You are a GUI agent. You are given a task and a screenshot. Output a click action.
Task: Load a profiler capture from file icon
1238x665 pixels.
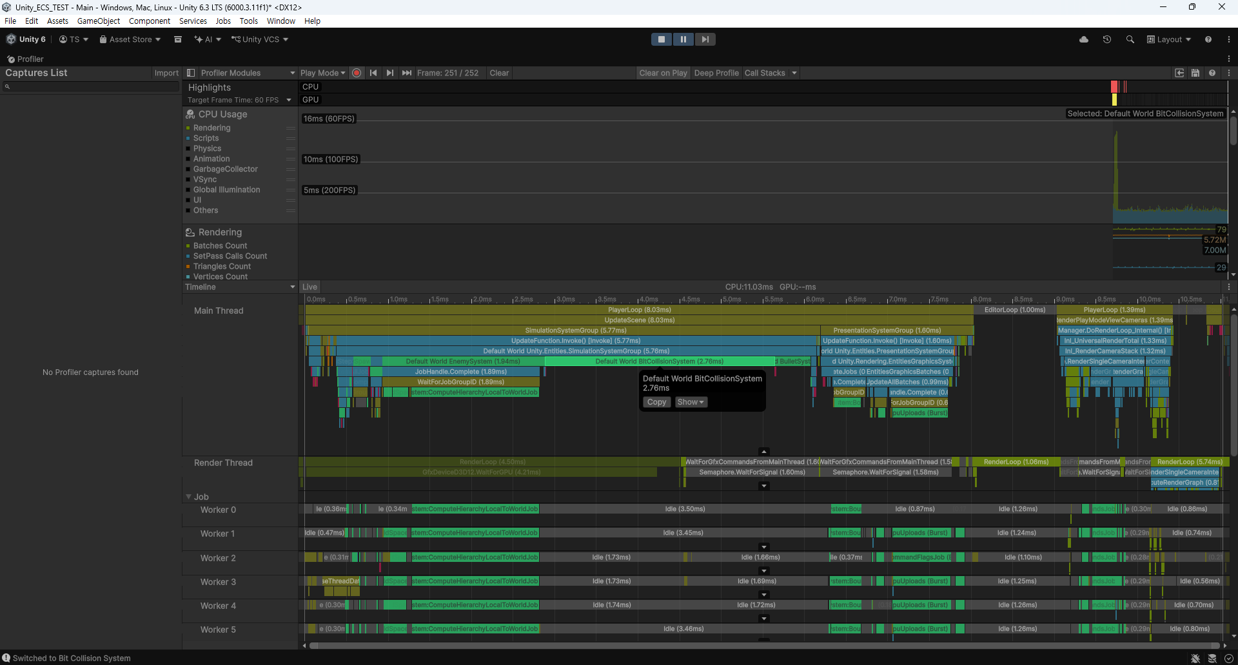(x=1179, y=73)
